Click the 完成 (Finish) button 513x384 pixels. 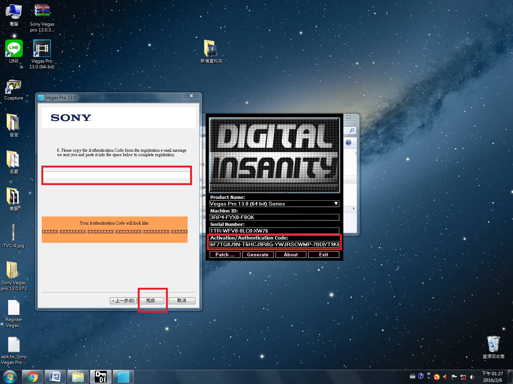[x=151, y=301]
